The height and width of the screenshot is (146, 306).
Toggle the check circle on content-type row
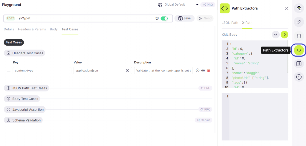click(198, 71)
